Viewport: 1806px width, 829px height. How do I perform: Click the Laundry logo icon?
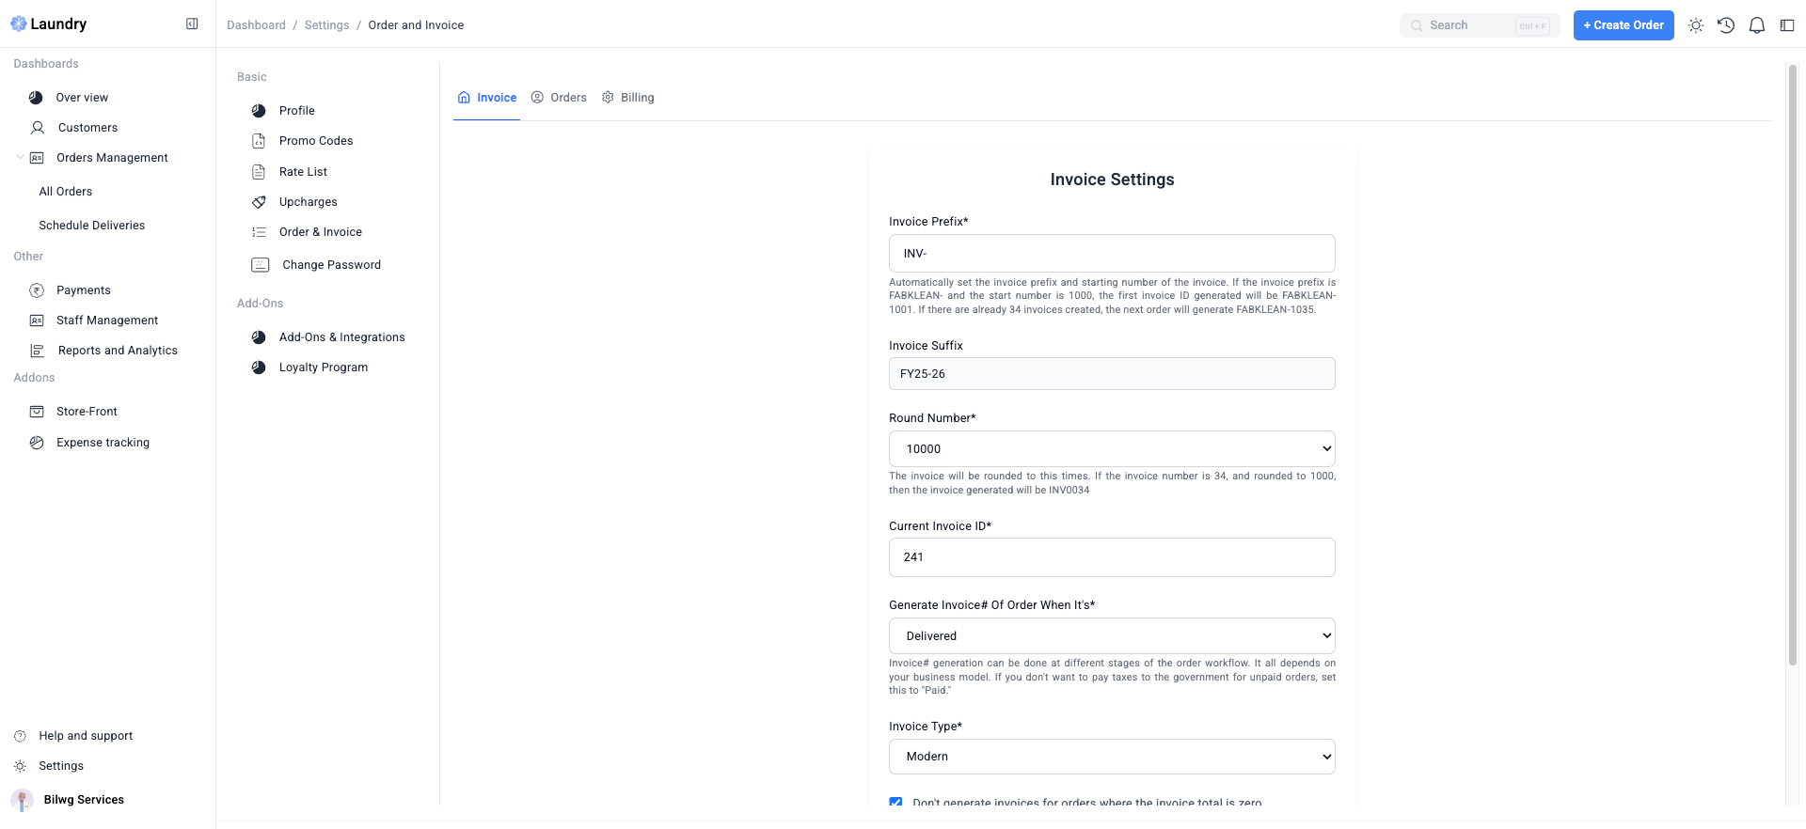19,23
